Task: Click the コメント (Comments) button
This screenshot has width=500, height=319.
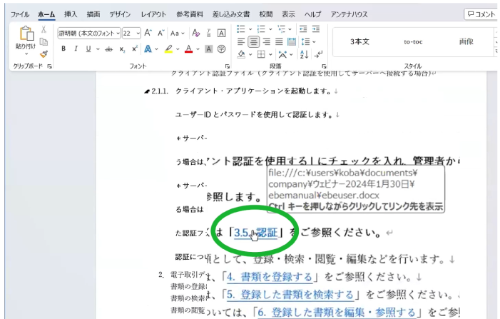Action: click(481, 14)
